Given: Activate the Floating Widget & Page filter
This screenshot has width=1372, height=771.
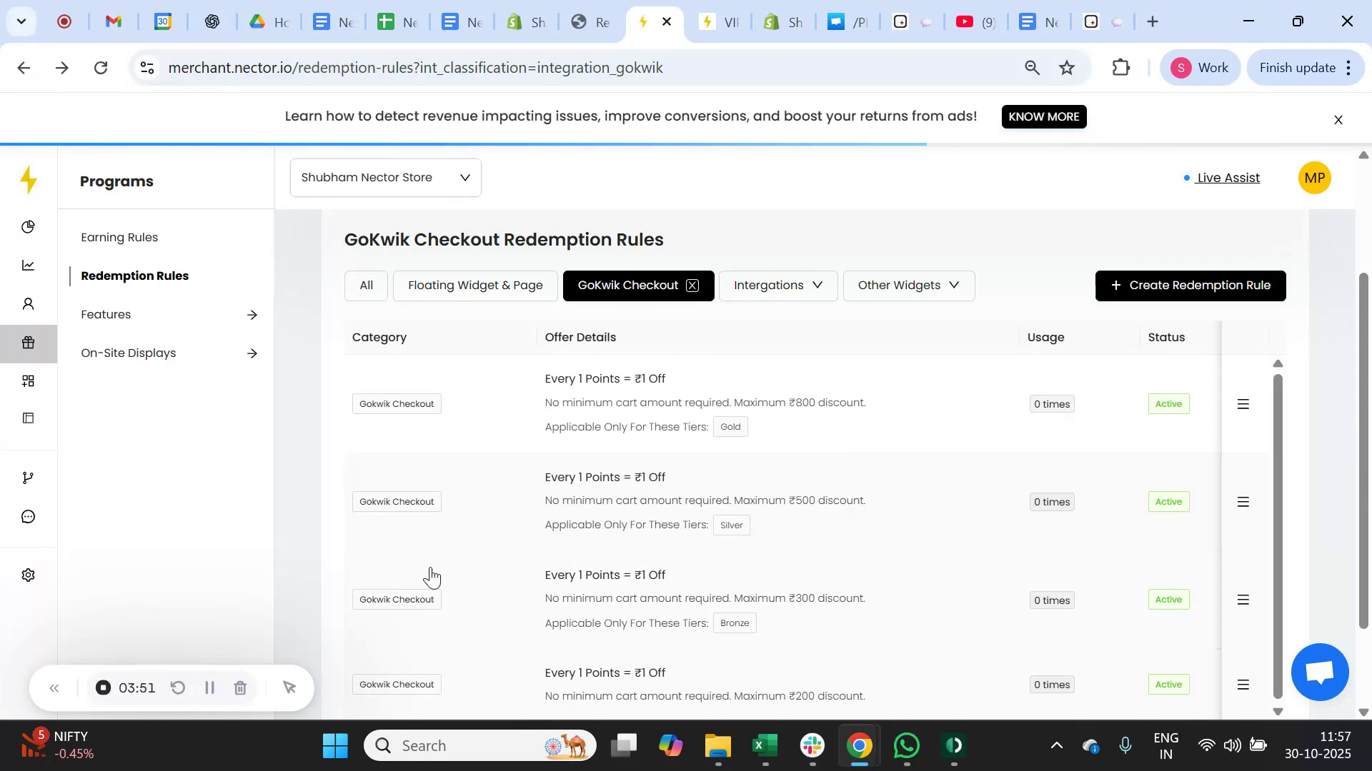Looking at the screenshot, I should pyautogui.click(x=475, y=285).
